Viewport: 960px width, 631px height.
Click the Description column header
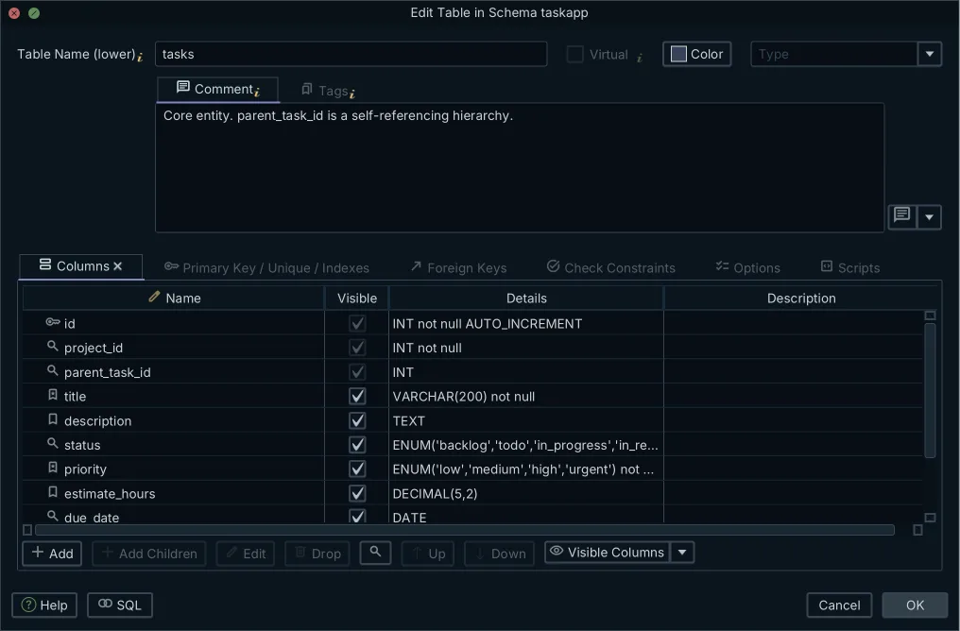(801, 298)
